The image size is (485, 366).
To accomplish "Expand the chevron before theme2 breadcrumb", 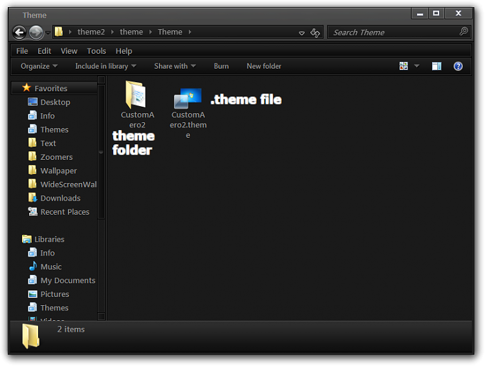I will (70, 32).
